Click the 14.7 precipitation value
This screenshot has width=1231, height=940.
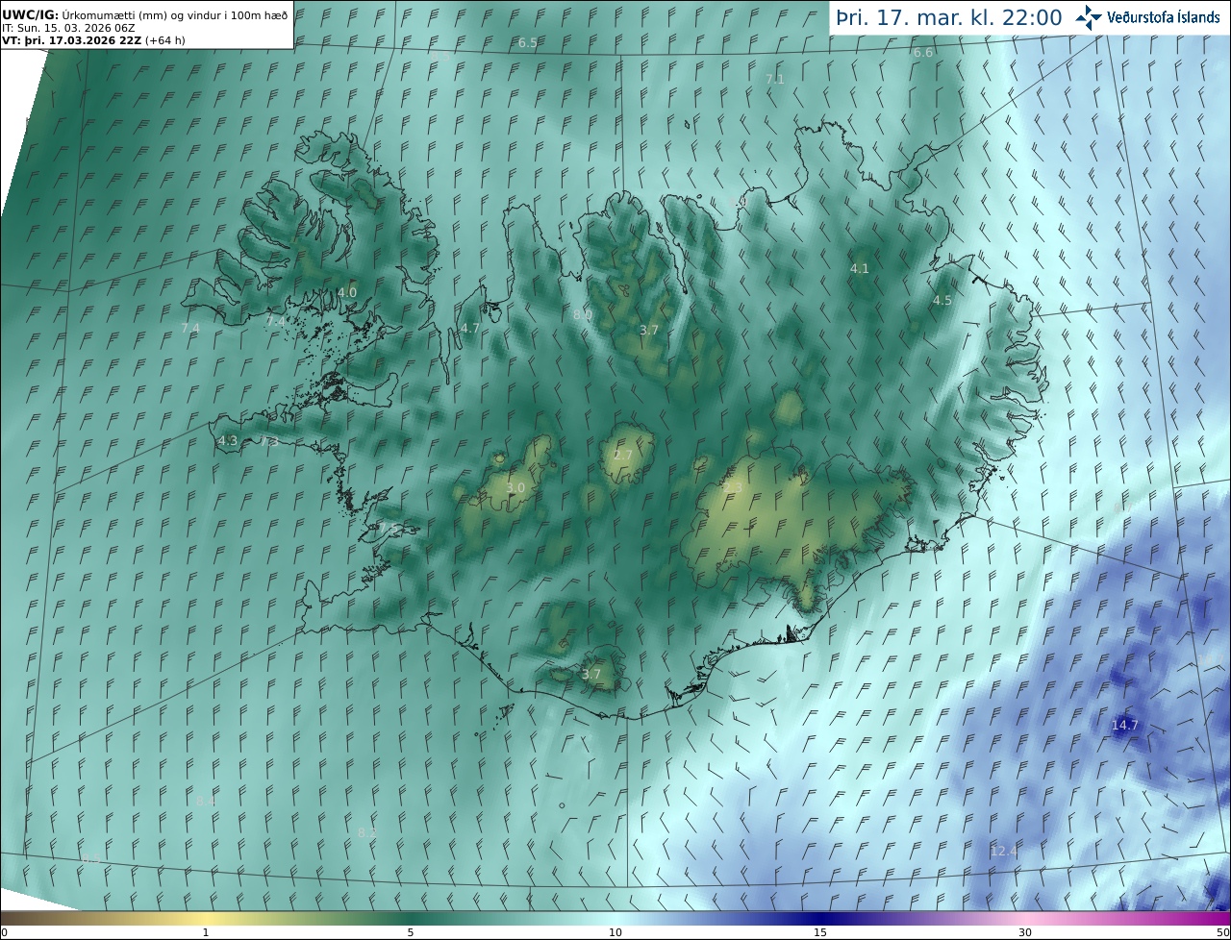coord(1125,725)
